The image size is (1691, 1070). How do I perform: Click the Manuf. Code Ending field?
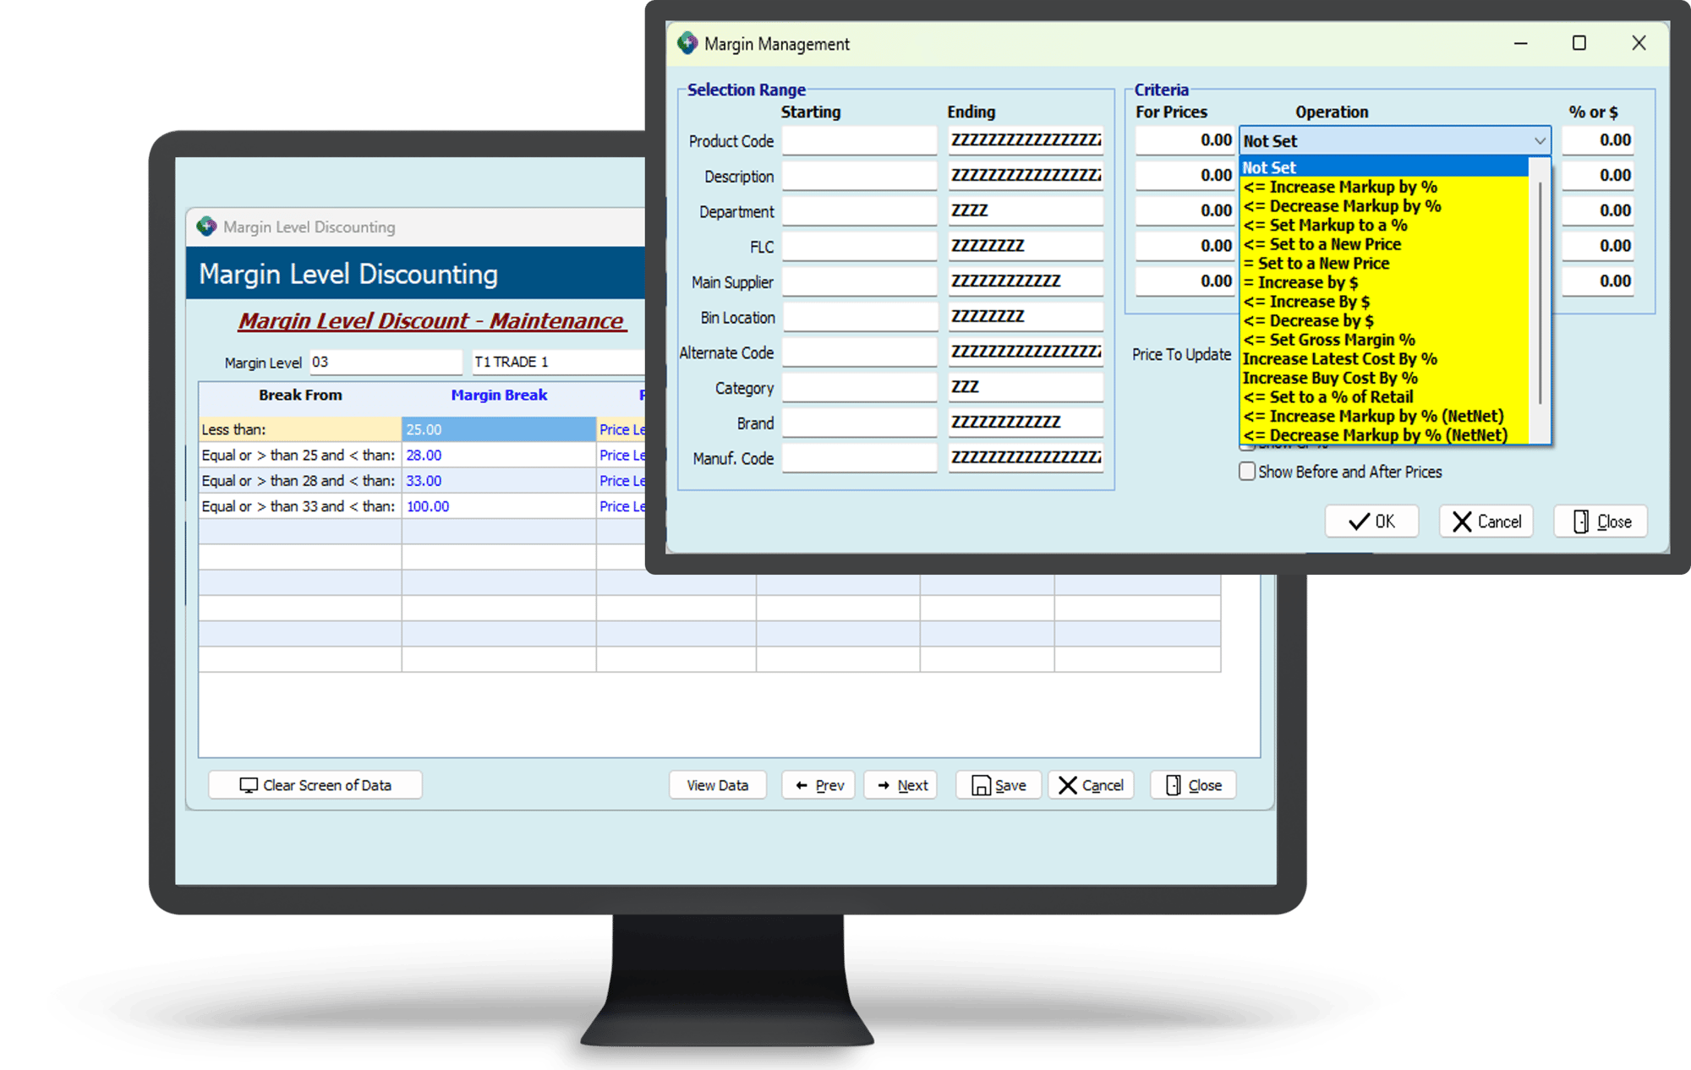coord(1026,458)
